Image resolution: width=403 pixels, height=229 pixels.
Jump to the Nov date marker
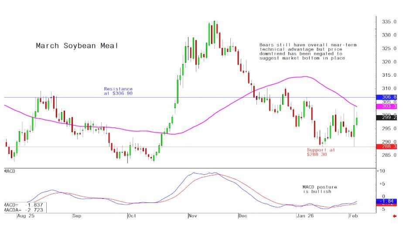pyautogui.click(x=193, y=216)
